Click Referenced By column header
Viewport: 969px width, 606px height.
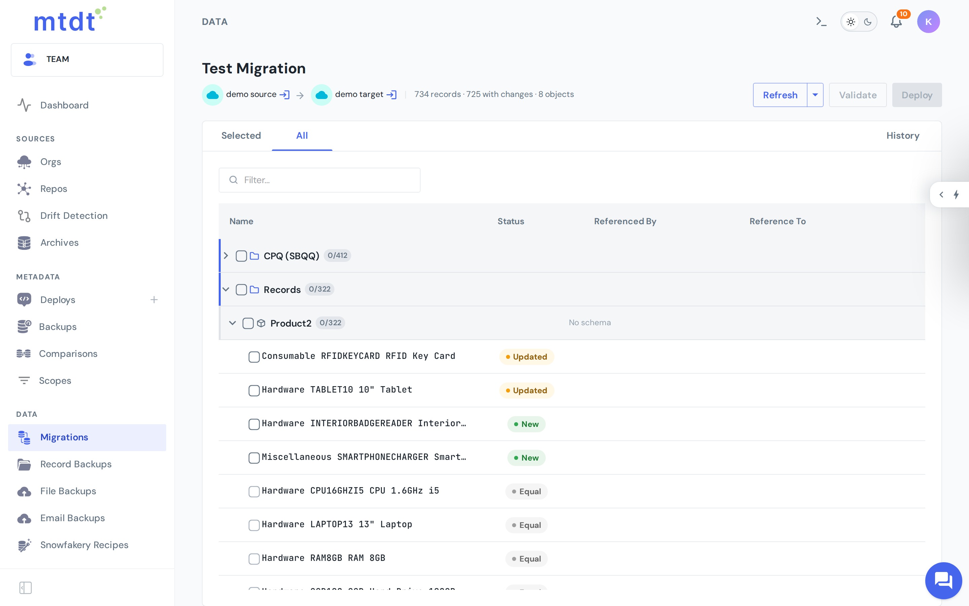[x=625, y=221]
